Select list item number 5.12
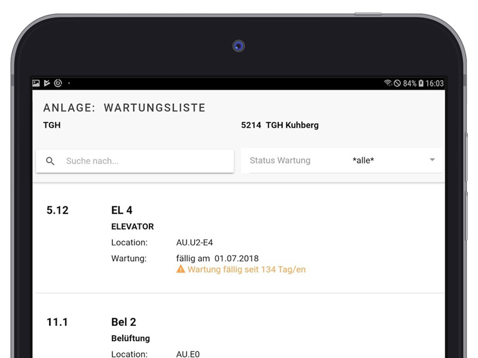The height and width of the screenshot is (358, 478). [x=57, y=211]
